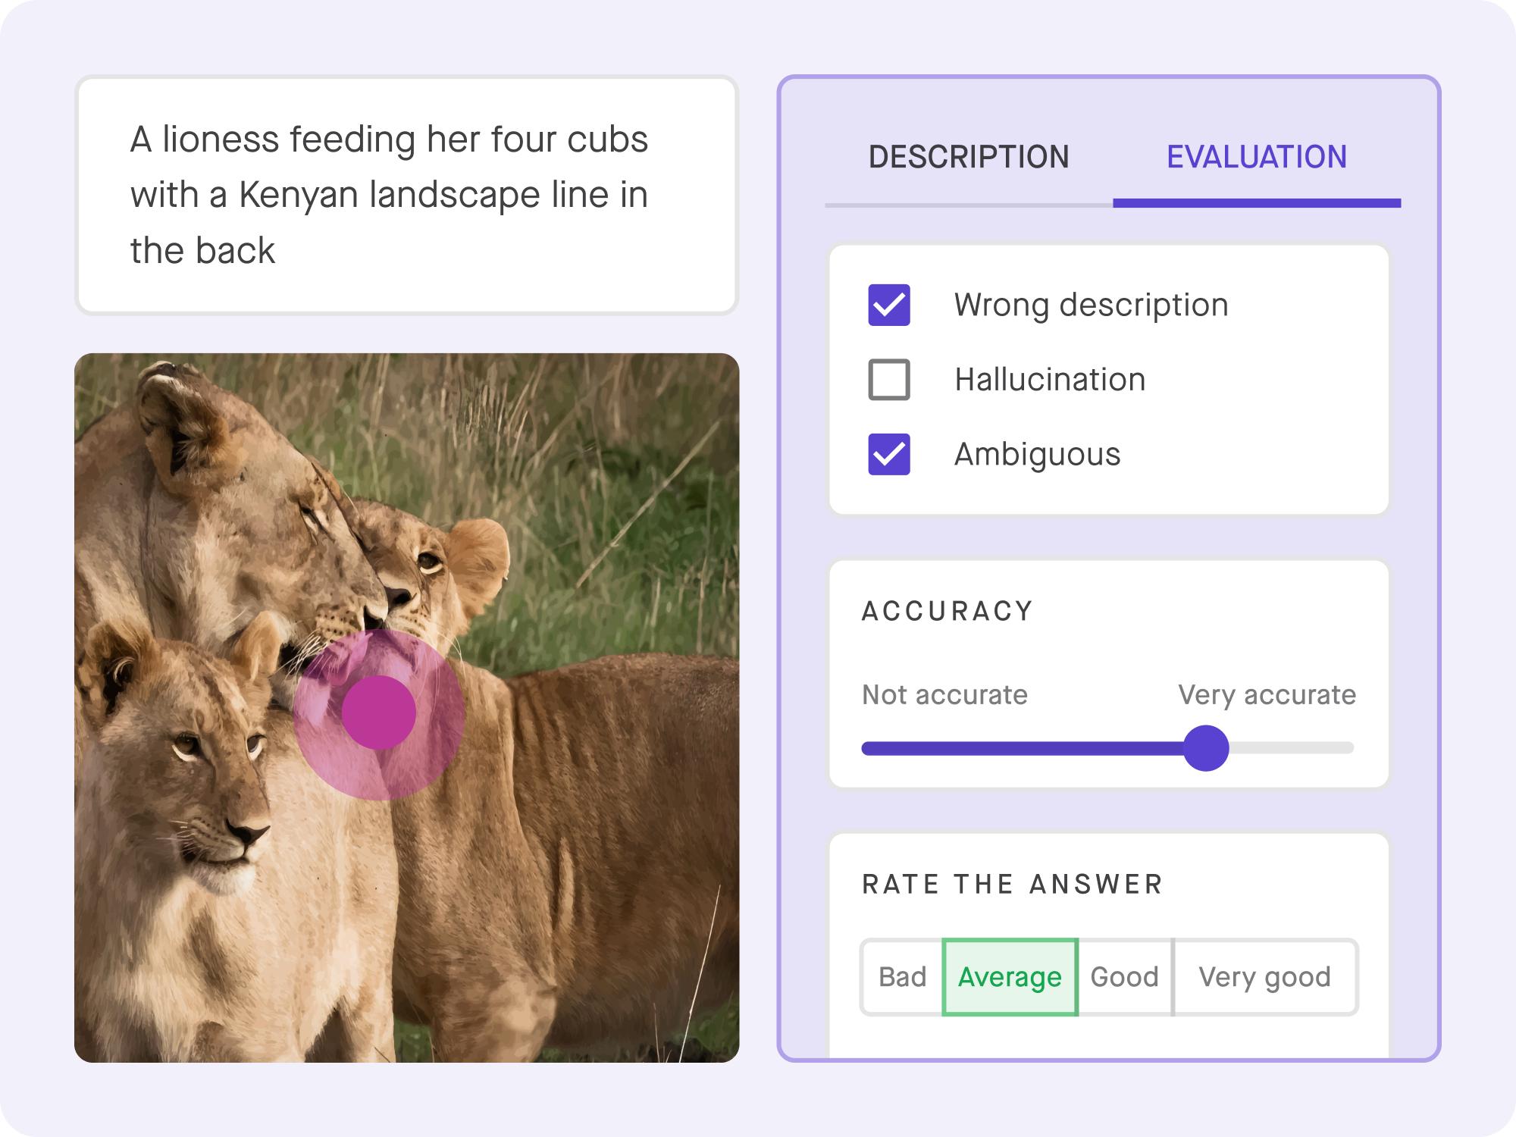
Task: Click the 'Wrong description' label text
Action: [1091, 305]
